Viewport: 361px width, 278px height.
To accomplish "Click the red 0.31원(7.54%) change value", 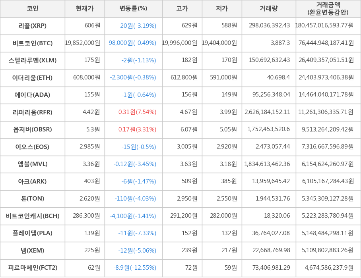I will [x=137, y=112].
